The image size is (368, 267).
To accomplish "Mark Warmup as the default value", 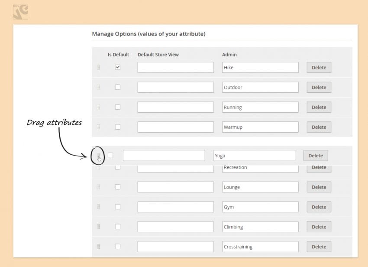I will click(118, 127).
